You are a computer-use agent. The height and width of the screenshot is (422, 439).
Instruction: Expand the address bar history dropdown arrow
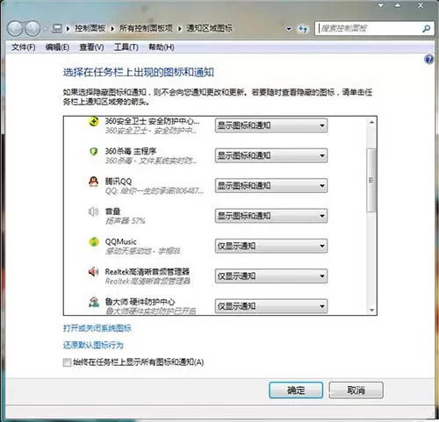point(289,29)
